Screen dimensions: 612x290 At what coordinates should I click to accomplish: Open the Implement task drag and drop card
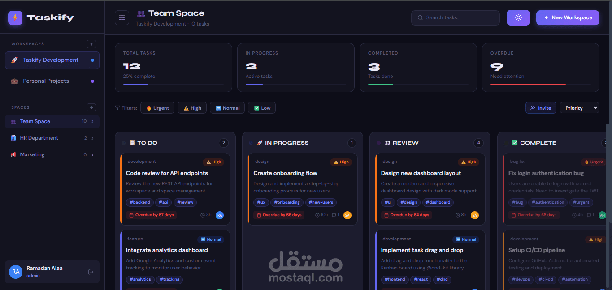[430, 260]
